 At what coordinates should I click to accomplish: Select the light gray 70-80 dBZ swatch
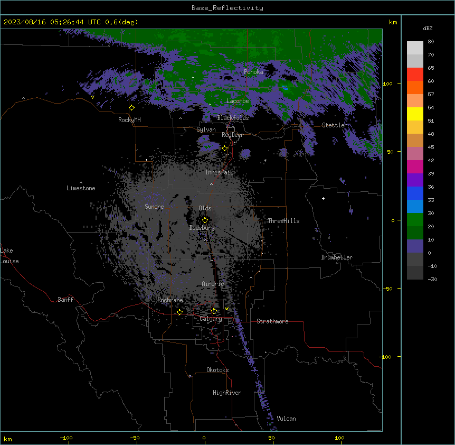point(415,48)
